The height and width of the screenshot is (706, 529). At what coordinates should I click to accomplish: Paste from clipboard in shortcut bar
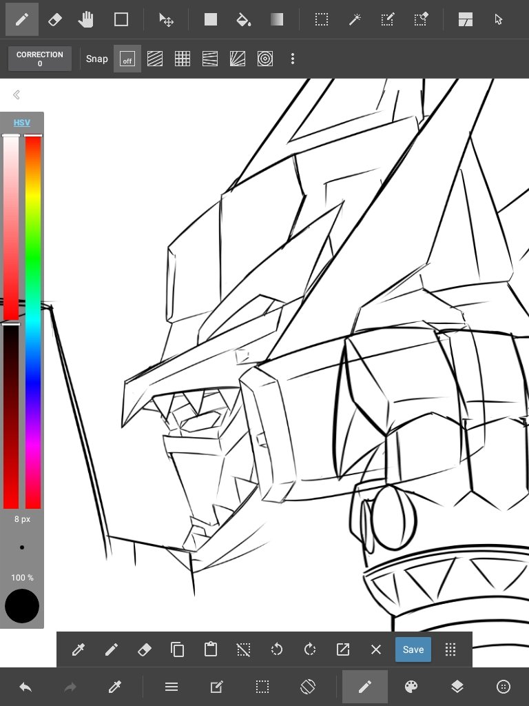click(211, 649)
